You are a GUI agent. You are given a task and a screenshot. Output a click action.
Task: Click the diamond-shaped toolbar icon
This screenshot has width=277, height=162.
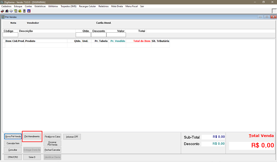(11, 11)
